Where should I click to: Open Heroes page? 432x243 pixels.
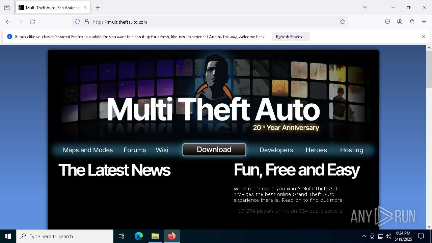click(x=316, y=150)
